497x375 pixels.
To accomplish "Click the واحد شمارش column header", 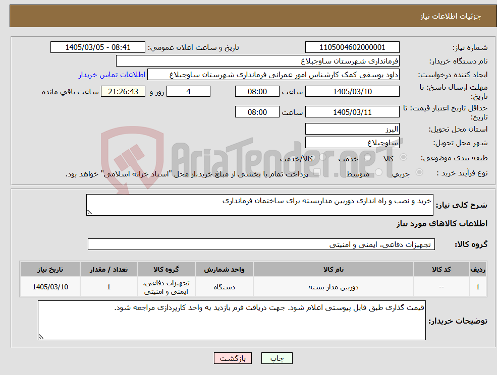I will [x=224, y=270].
